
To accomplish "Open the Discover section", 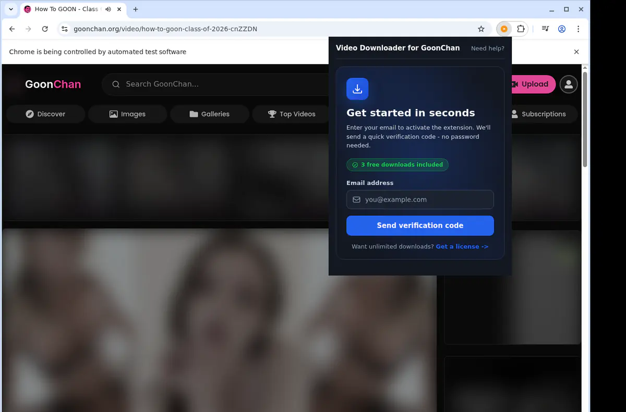I will tap(45, 114).
